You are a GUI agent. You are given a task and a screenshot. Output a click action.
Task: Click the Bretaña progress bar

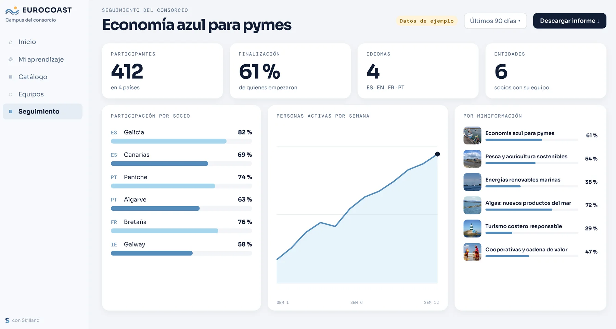[x=181, y=231]
